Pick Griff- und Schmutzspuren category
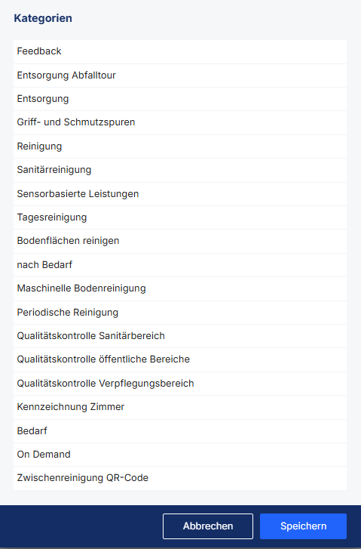 pyautogui.click(x=180, y=122)
